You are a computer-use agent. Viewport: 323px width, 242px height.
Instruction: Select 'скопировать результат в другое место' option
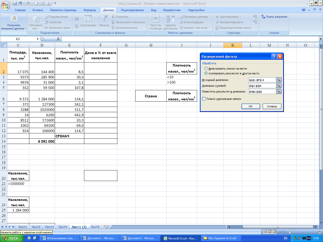pos(232,73)
